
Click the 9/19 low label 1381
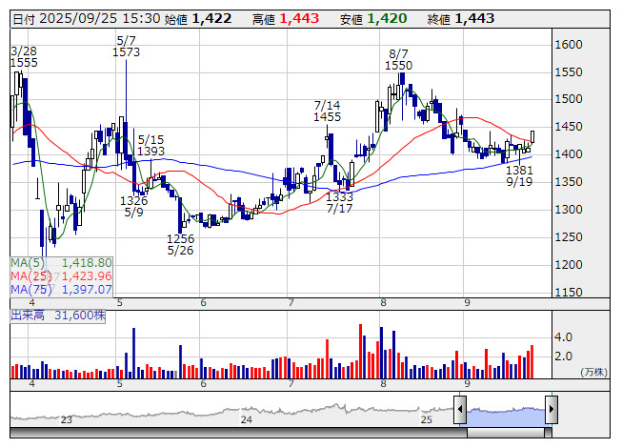[519, 171]
